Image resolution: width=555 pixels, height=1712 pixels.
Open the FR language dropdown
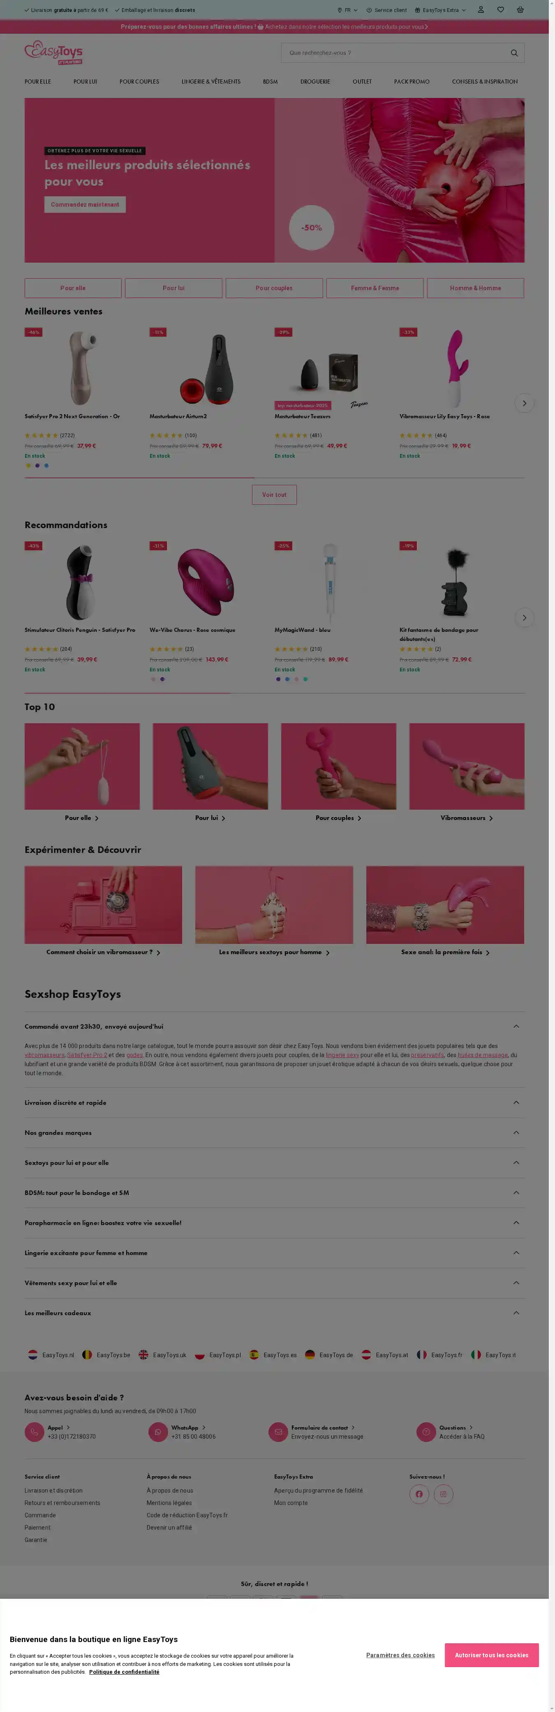click(347, 10)
